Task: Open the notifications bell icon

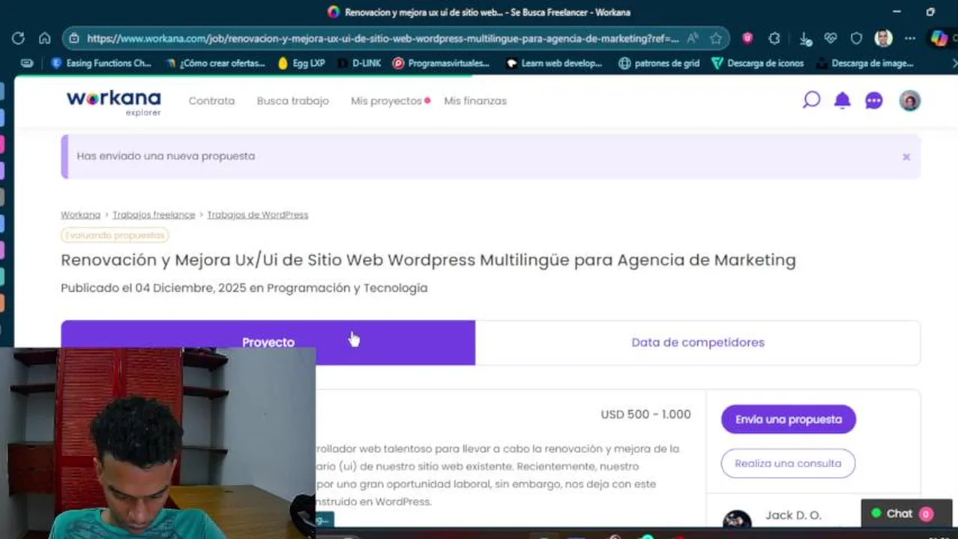Action: tap(843, 100)
